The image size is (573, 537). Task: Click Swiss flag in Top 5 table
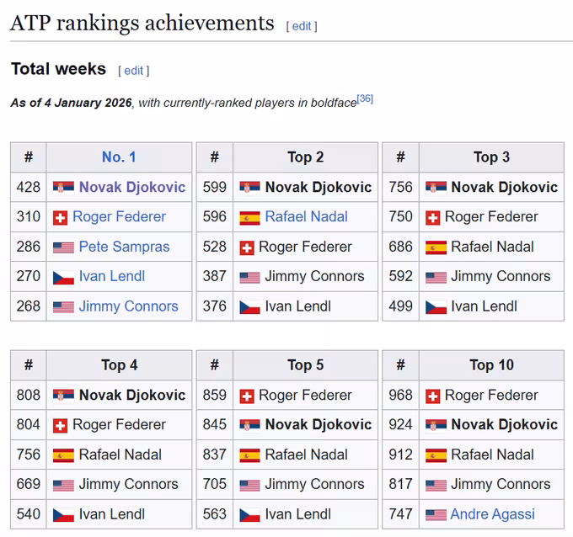[247, 396]
